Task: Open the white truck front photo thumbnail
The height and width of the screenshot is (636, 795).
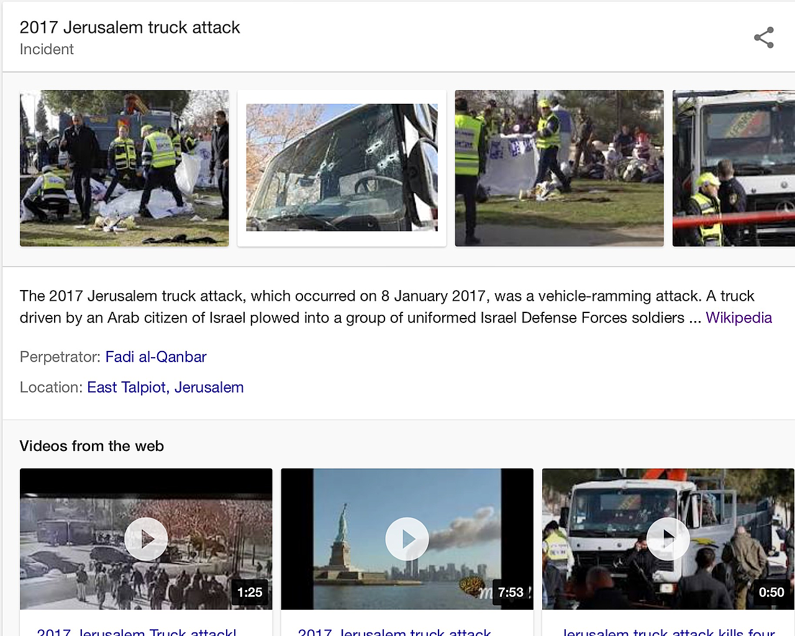Action: [x=734, y=168]
